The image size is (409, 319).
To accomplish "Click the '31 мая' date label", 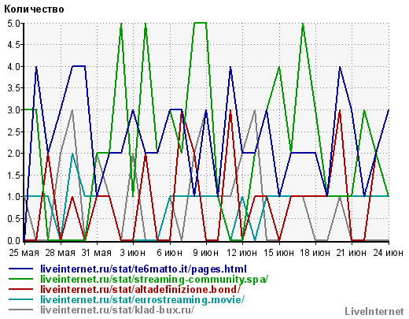I will pos(97,253).
